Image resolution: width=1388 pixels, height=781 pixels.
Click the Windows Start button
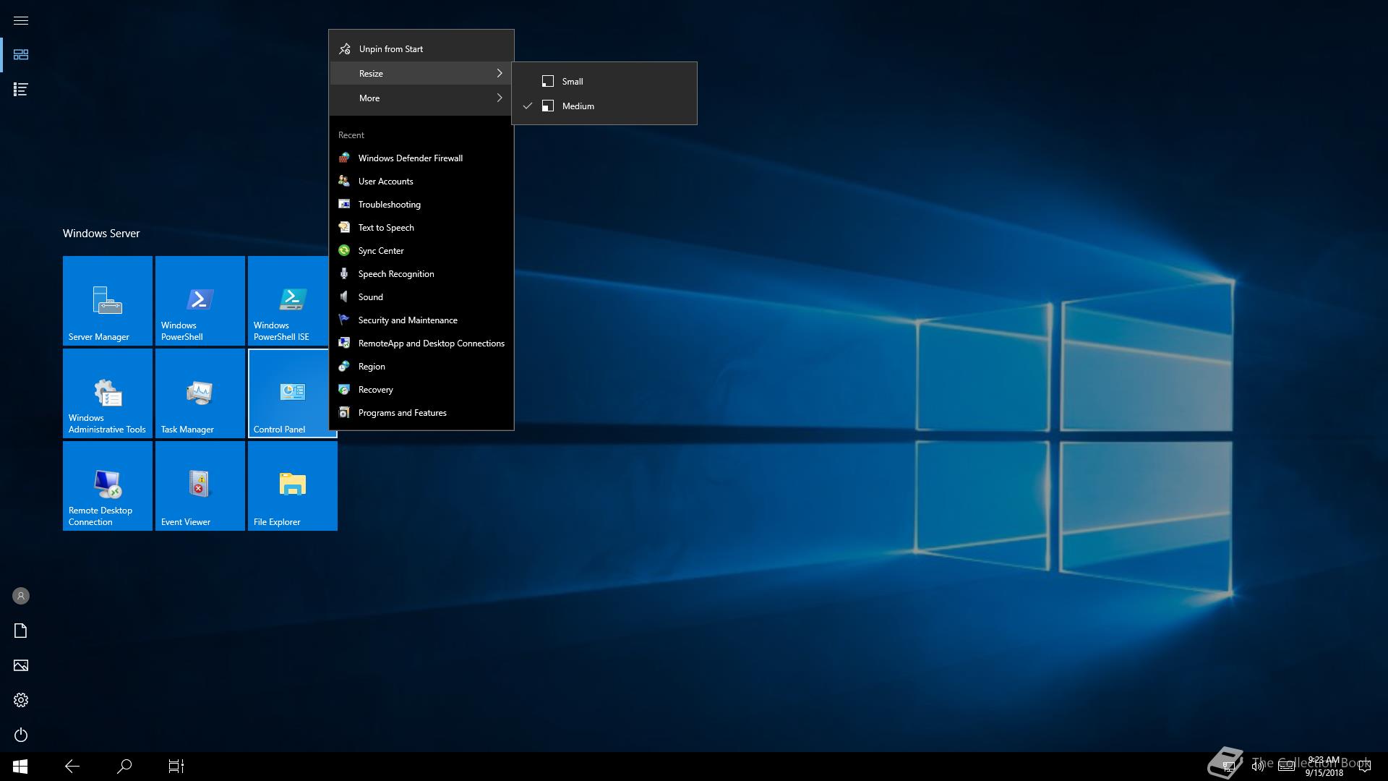pos(20,767)
